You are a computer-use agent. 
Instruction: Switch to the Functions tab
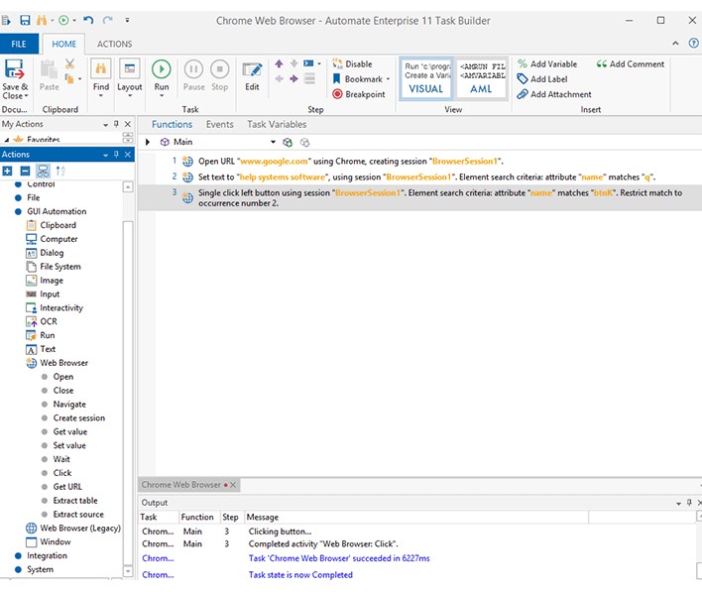click(172, 125)
